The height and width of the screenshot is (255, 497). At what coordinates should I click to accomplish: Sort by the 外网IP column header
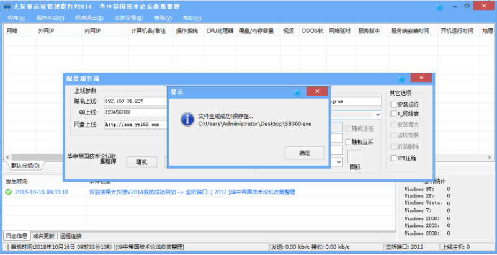59,31
